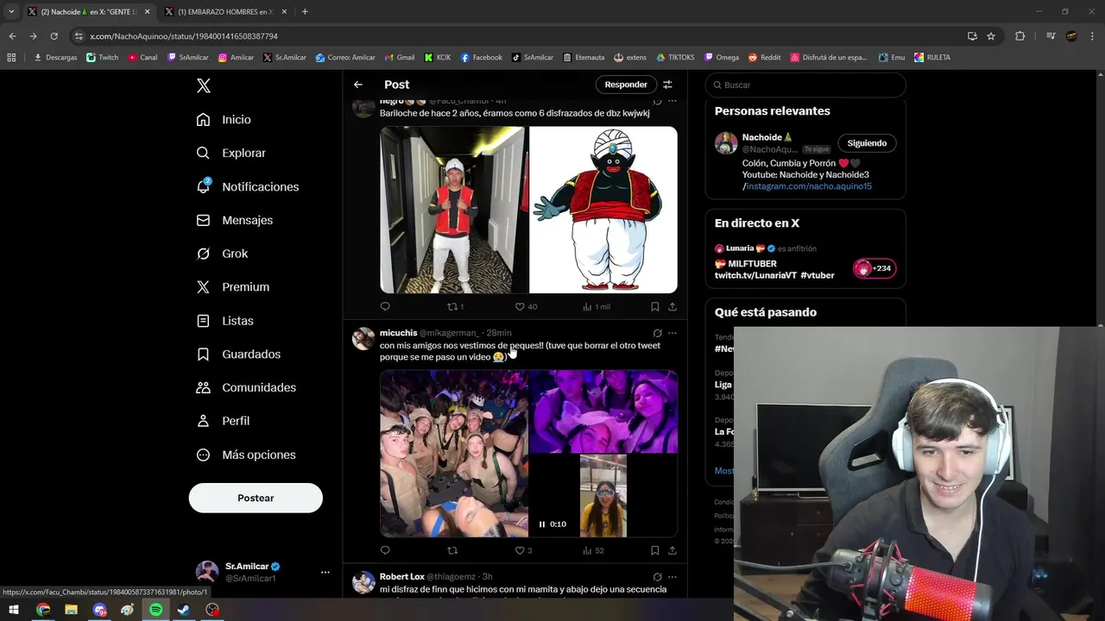
Task: Open micuchis group party photo
Action: point(454,454)
